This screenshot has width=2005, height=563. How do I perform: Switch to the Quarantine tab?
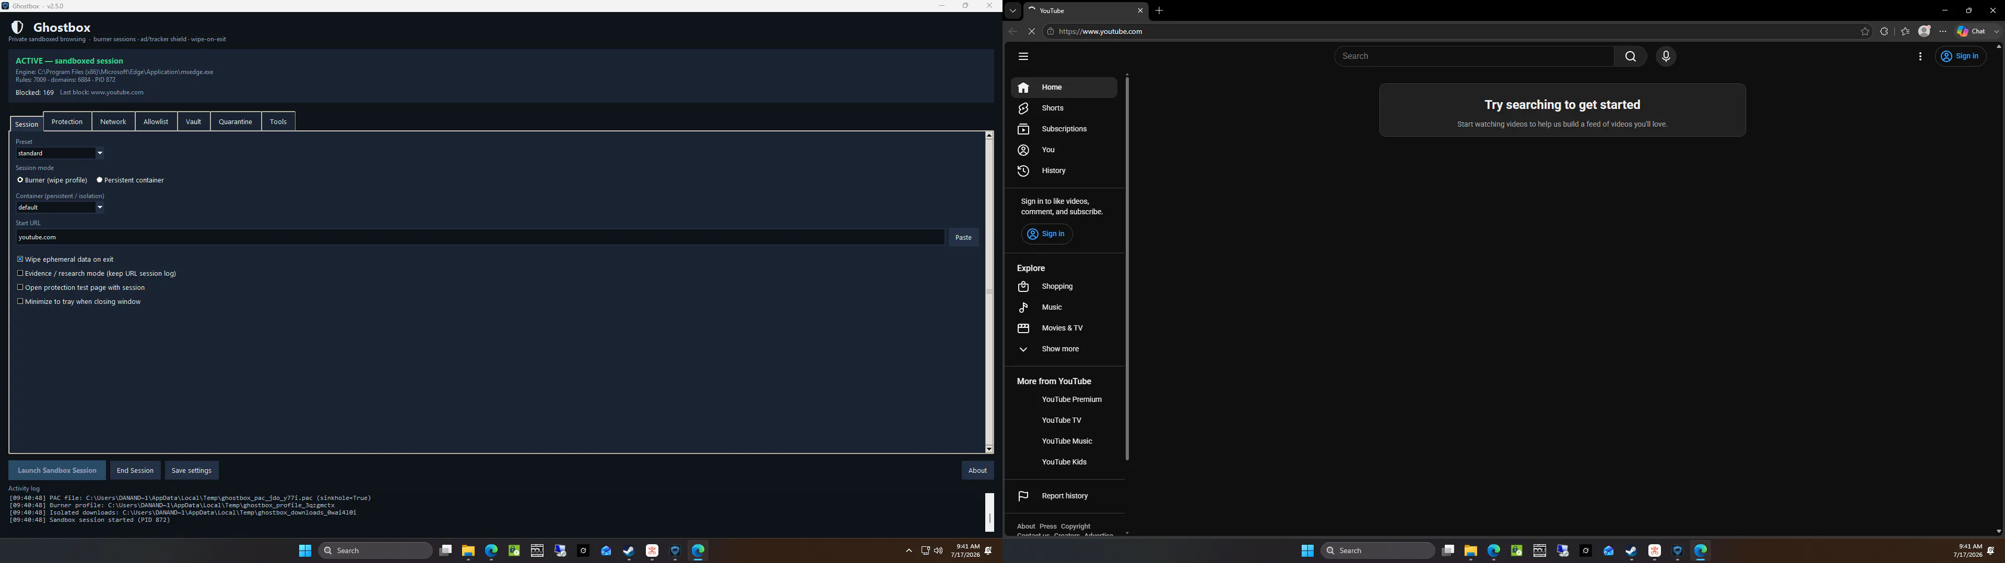[x=235, y=122]
